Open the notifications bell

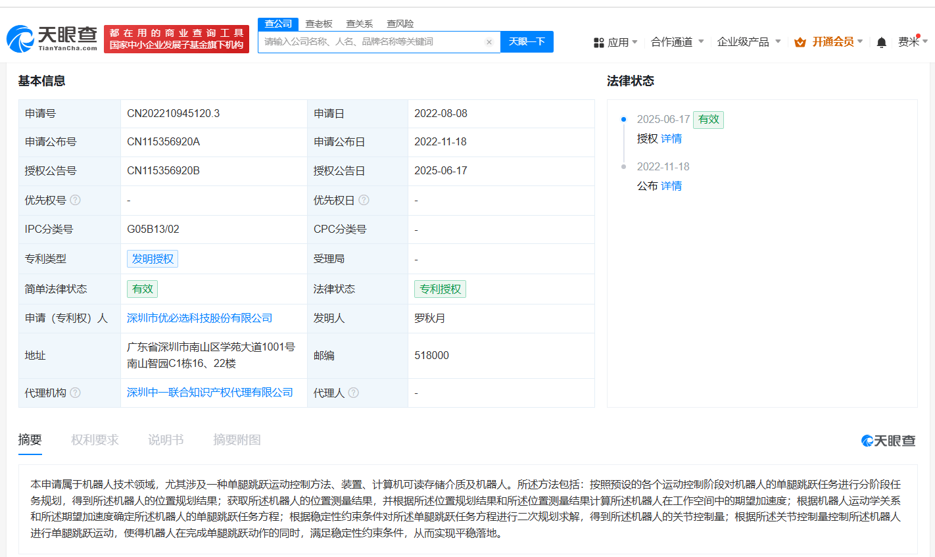click(x=882, y=42)
